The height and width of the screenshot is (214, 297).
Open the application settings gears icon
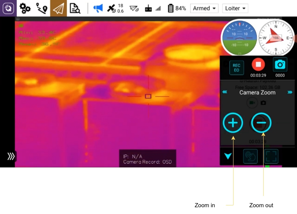point(25,8)
